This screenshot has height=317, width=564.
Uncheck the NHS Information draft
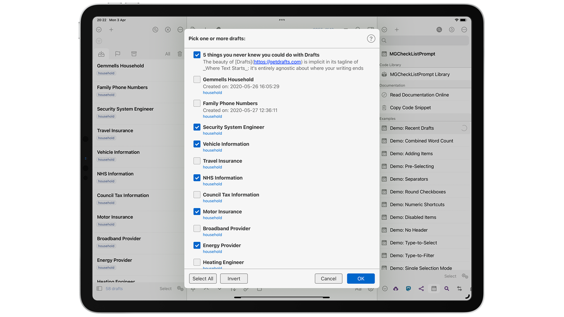click(196, 178)
